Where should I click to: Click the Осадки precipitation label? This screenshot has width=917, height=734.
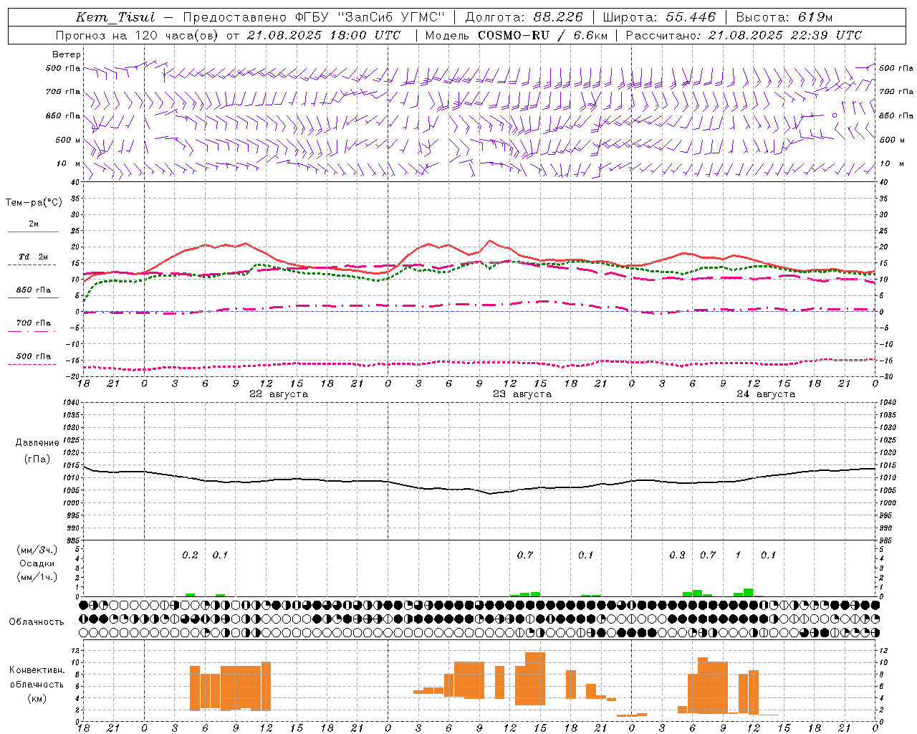tap(37, 563)
